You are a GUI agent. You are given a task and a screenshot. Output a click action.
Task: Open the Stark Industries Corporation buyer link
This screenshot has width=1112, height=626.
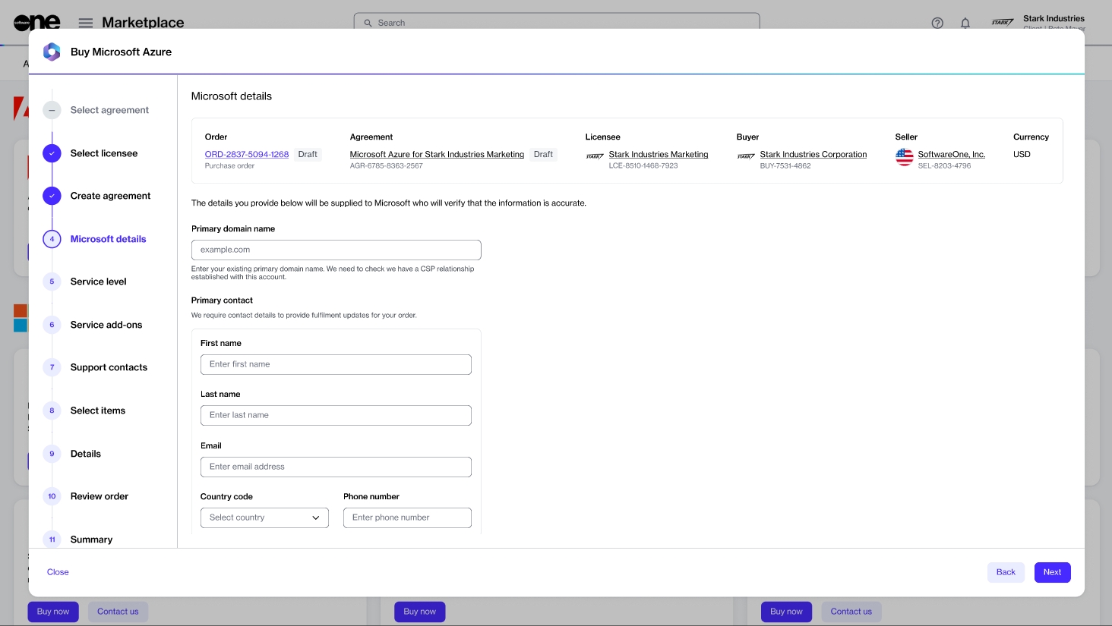tap(813, 154)
